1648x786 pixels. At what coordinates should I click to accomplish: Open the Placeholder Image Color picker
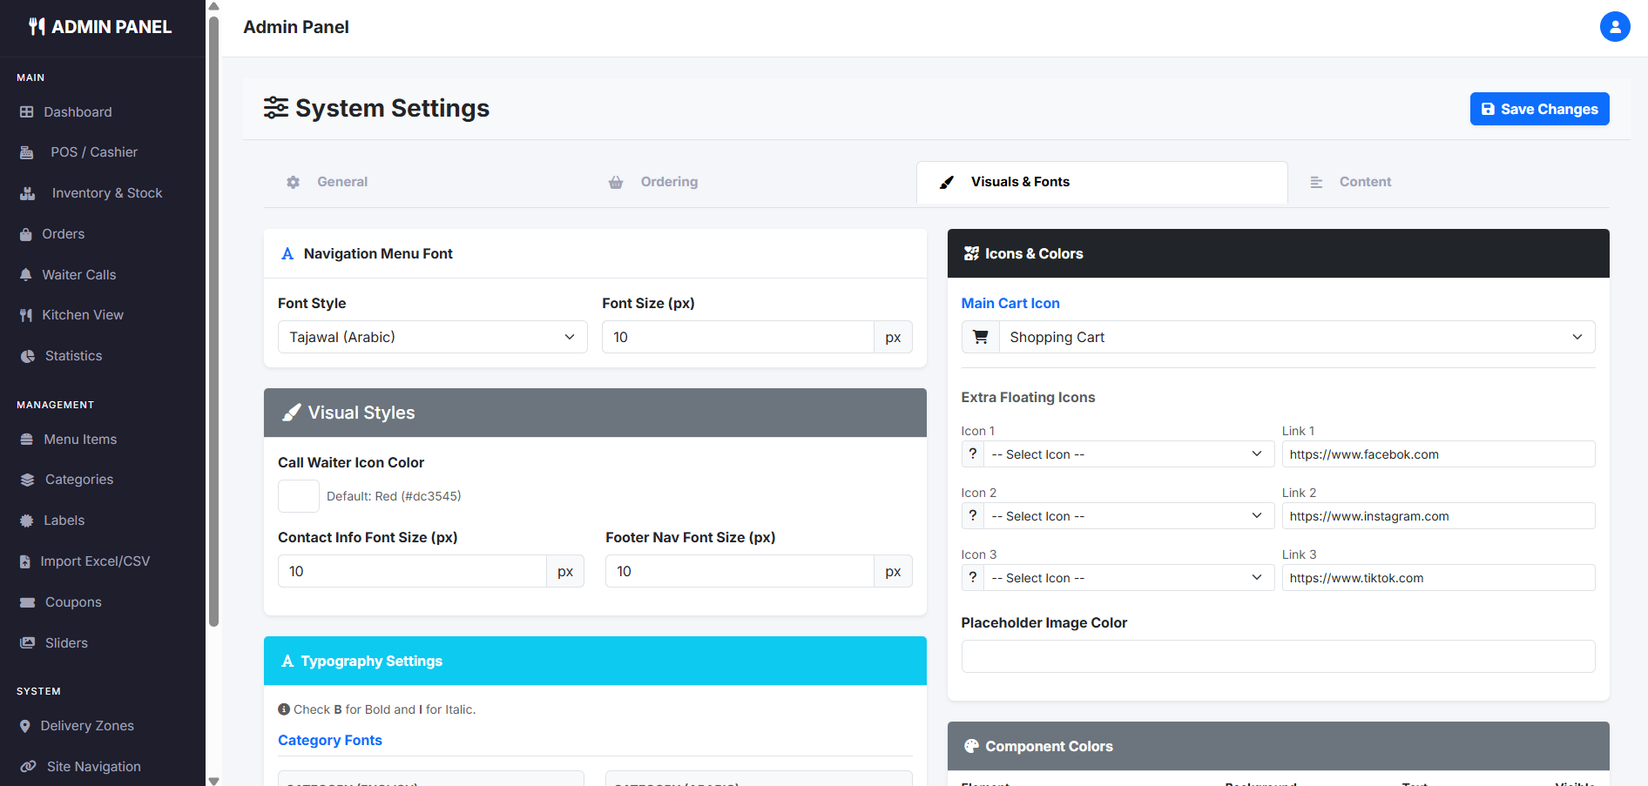[1277, 656]
